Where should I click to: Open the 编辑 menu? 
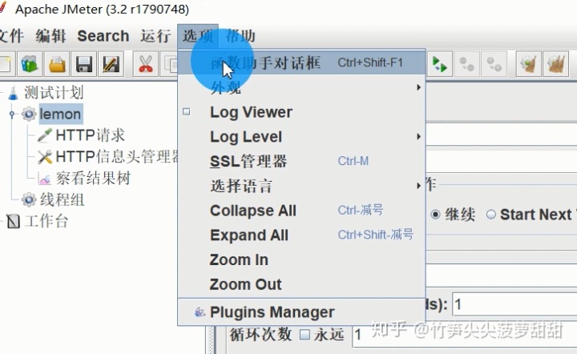50,36
